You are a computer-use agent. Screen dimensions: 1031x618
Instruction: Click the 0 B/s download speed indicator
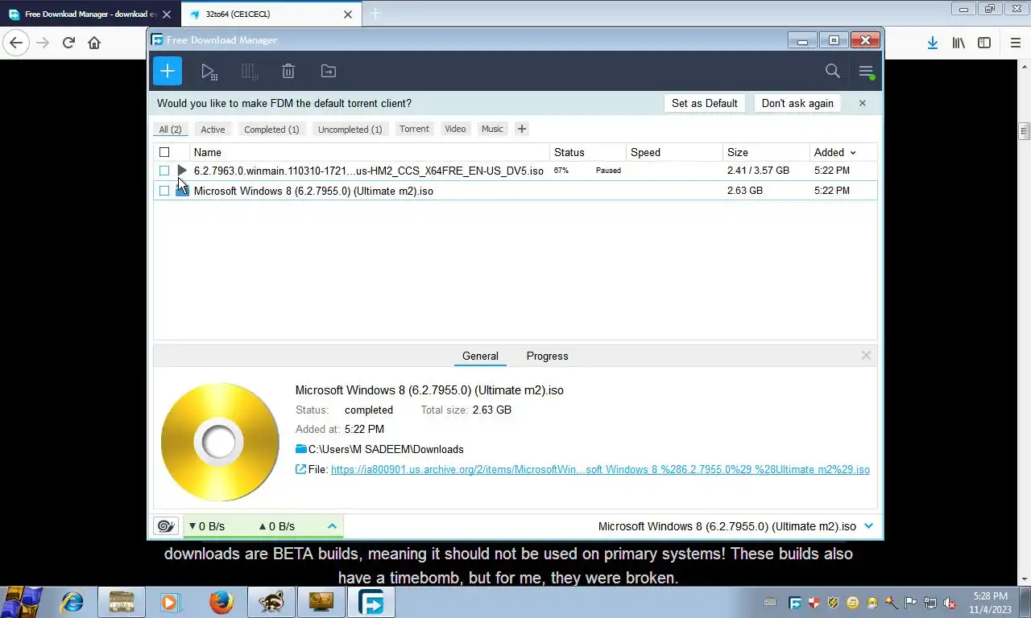pyautogui.click(x=206, y=526)
